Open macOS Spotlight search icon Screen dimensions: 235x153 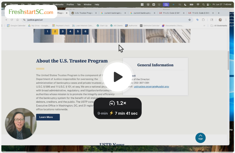pyautogui.click(x=203, y=5)
